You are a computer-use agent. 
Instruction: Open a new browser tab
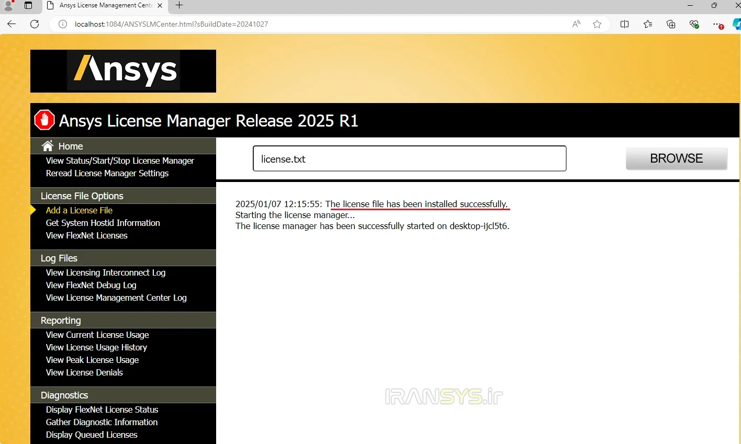[179, 5]
